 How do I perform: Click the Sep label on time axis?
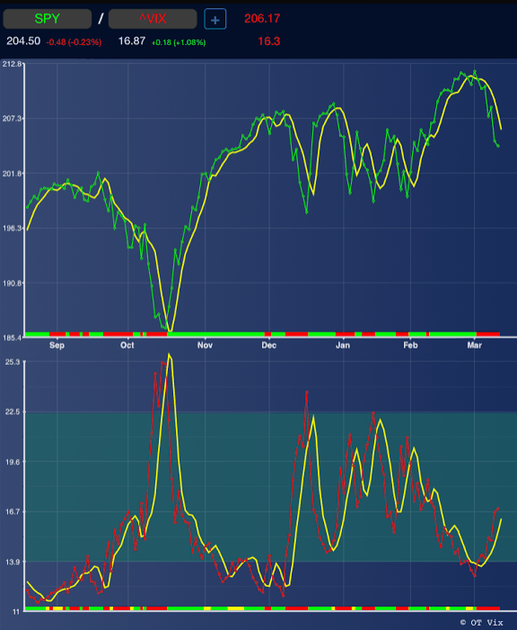(x=57, y=345)
